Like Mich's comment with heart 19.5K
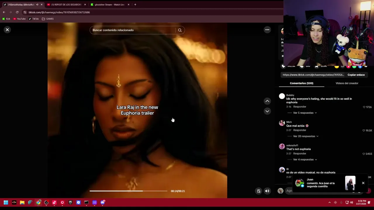The image size is (374, 210). pos(364,130)
